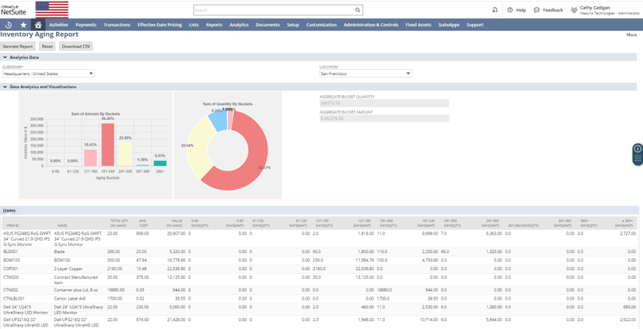643x329 pixels.
Task: Click the Genrate Report button
Action: (18, 47)
